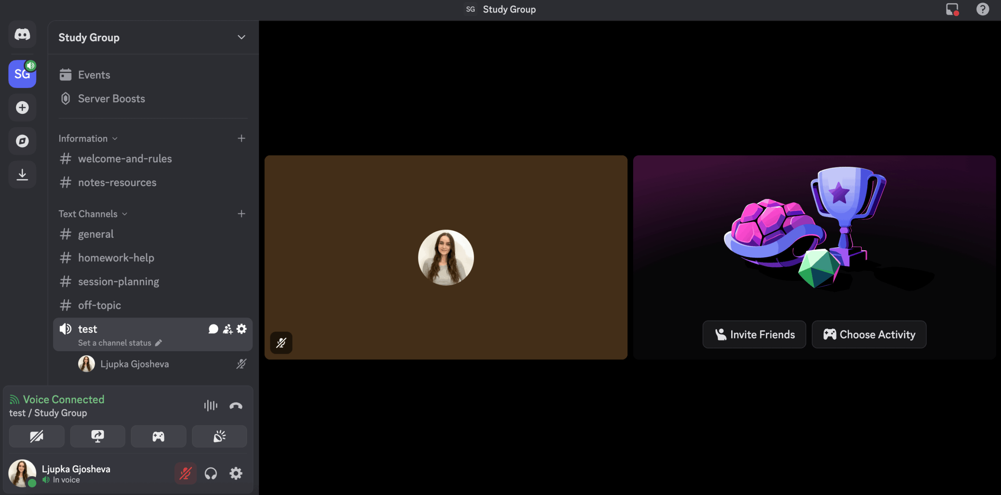Invite people to test channel icon
This screenshot has width=1001, height=495.
point(228,329)
